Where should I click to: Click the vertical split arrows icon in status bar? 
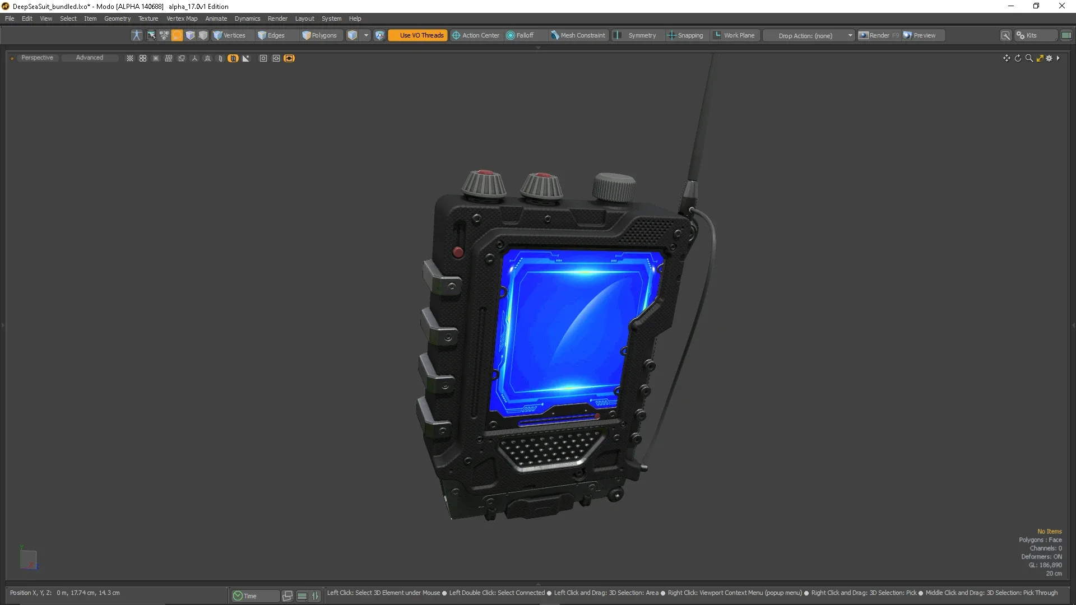click(x=316, y=596)
